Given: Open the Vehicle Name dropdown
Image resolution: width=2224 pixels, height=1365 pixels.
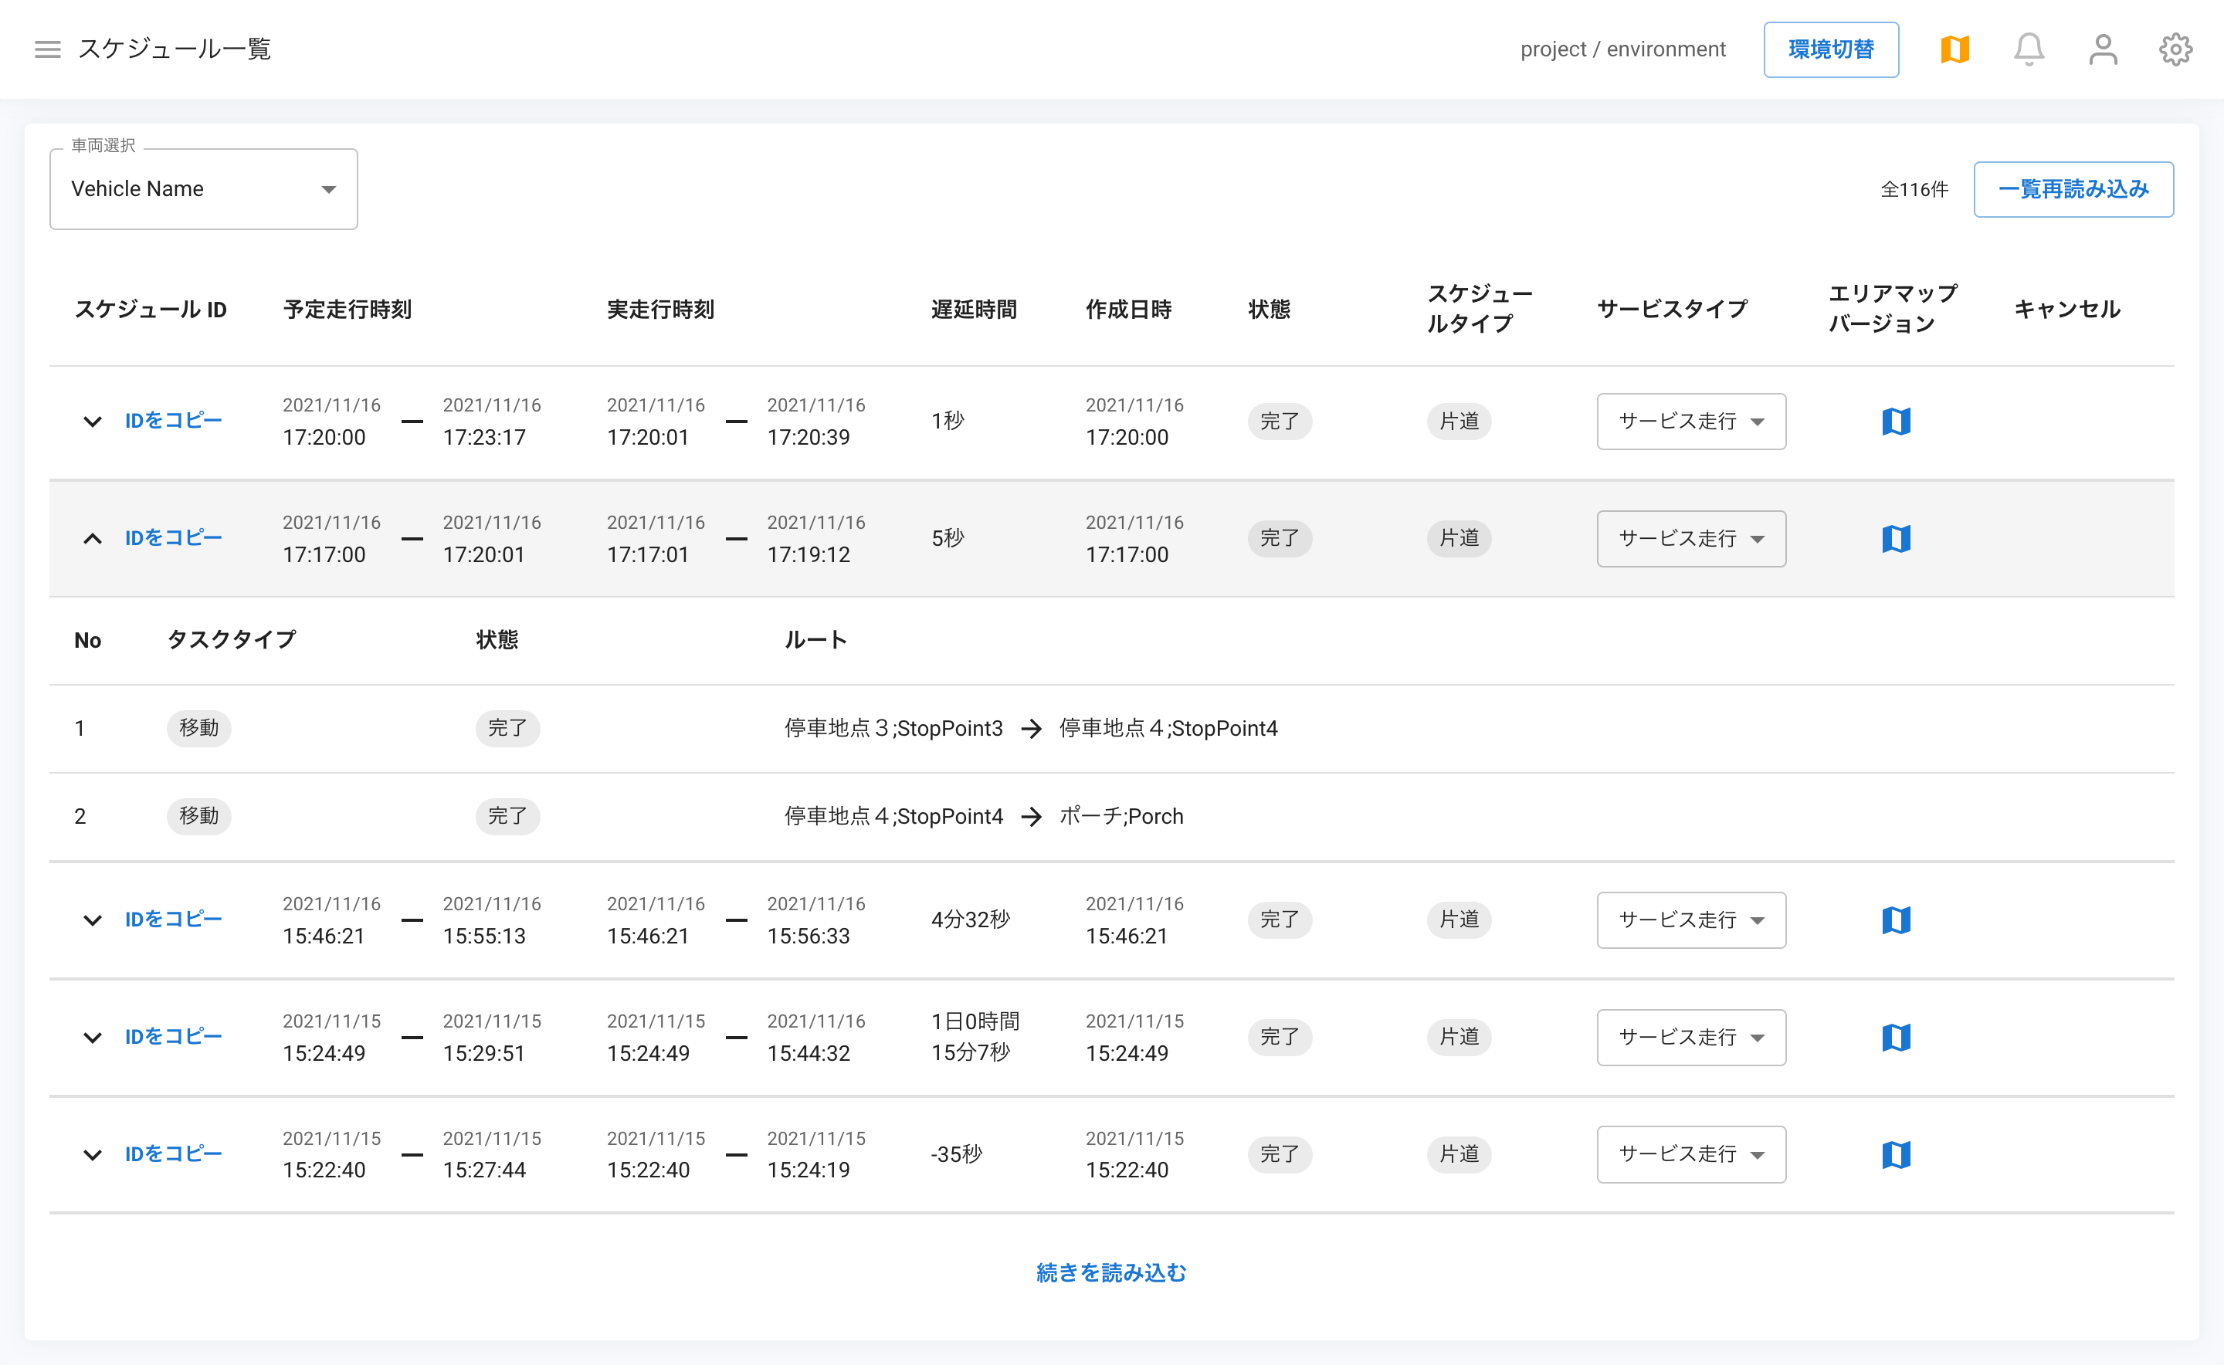Looking at the screenshot, I should [203, 188].
